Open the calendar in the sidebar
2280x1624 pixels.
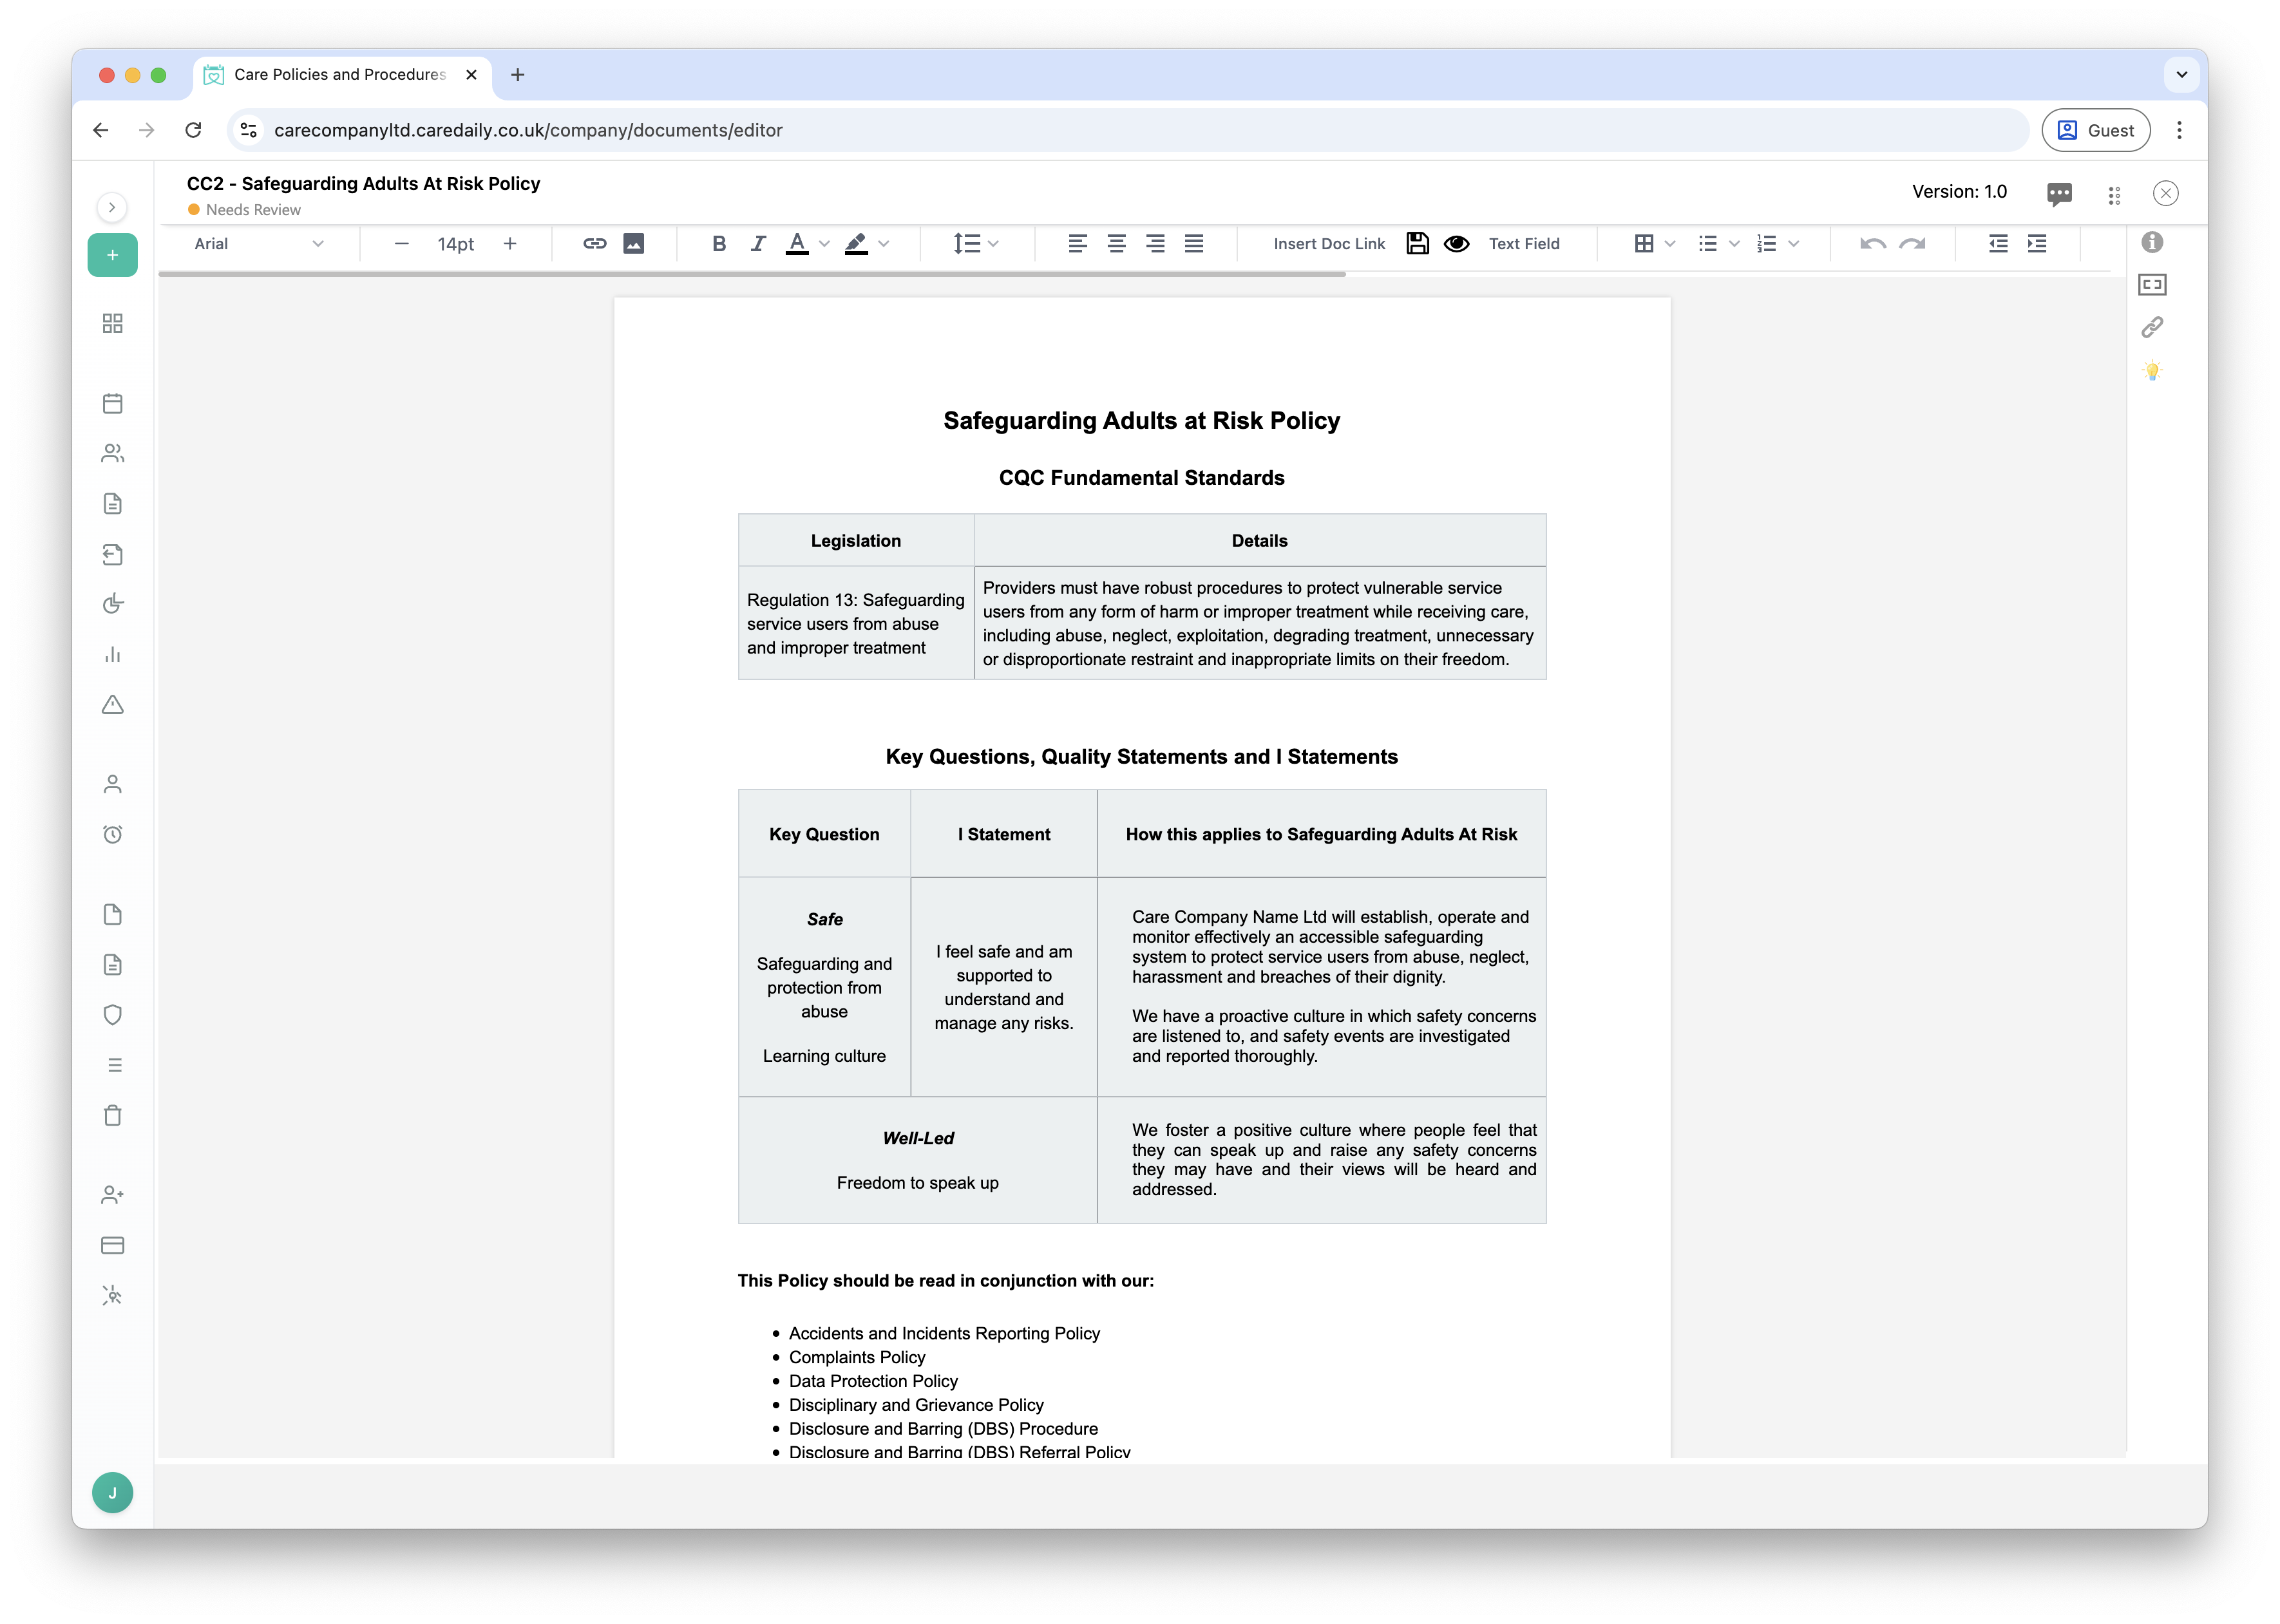pos(113,403)
